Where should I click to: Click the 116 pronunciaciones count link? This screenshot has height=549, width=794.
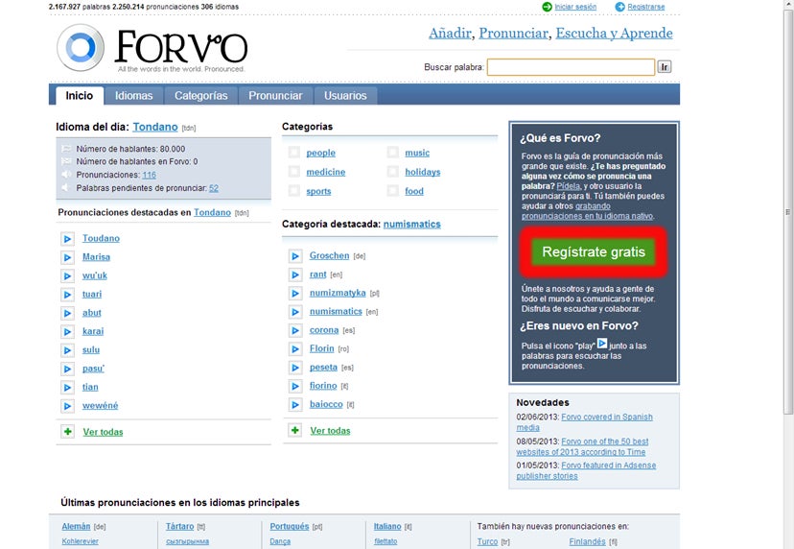(x=149, y=175)
